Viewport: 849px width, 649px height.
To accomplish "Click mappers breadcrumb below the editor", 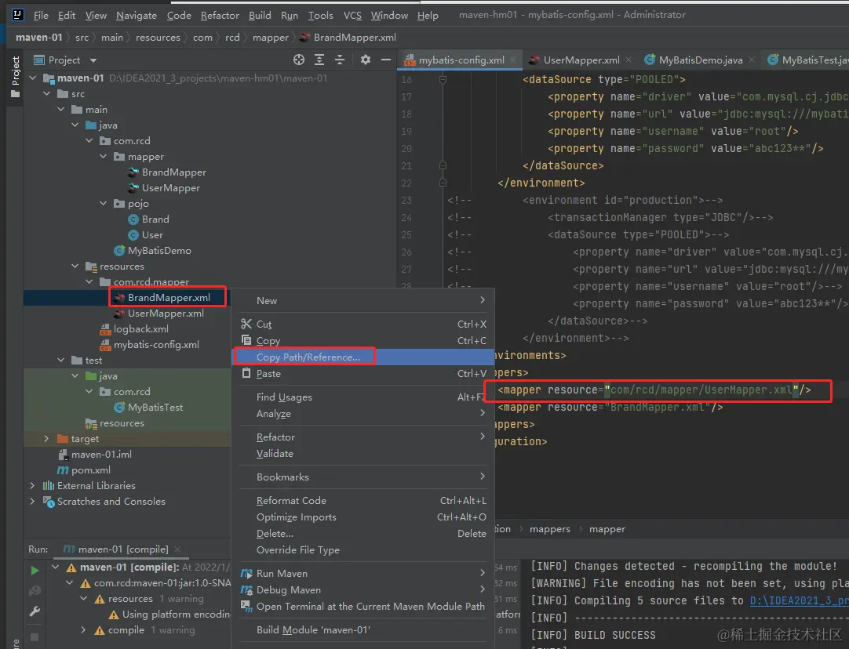I will pos(549,529).
